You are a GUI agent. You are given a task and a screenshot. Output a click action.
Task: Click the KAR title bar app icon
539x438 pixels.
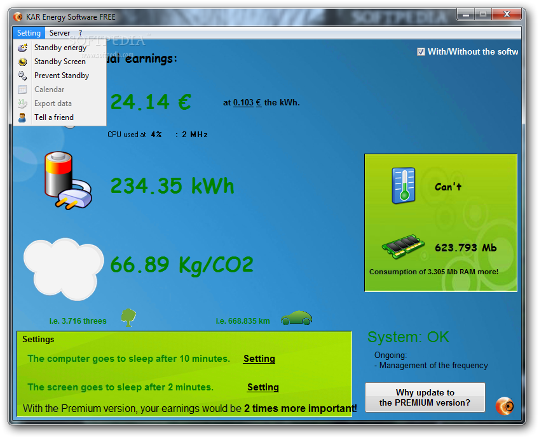click(x=18, y=17)
